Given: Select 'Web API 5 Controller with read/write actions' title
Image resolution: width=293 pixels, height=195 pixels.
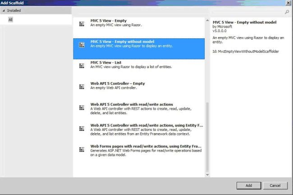Looking at the screenshot, I should [132, 104].
